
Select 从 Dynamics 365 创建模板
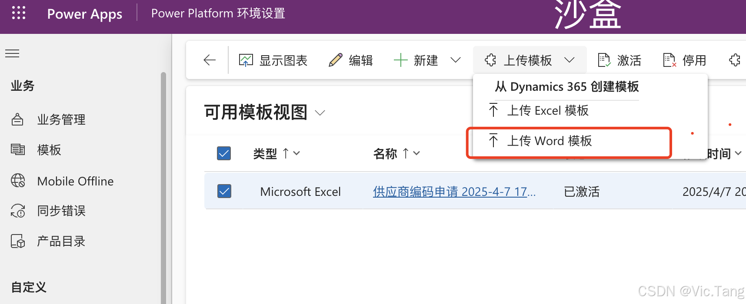coord(567,87)
